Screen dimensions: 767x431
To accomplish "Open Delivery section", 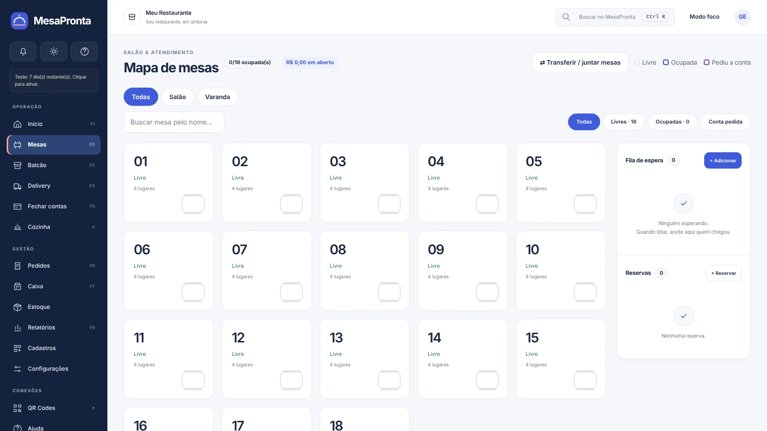I will 54,186.
